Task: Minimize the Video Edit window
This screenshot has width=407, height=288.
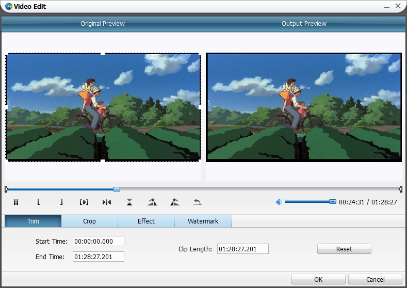Action: click(386, 7)
